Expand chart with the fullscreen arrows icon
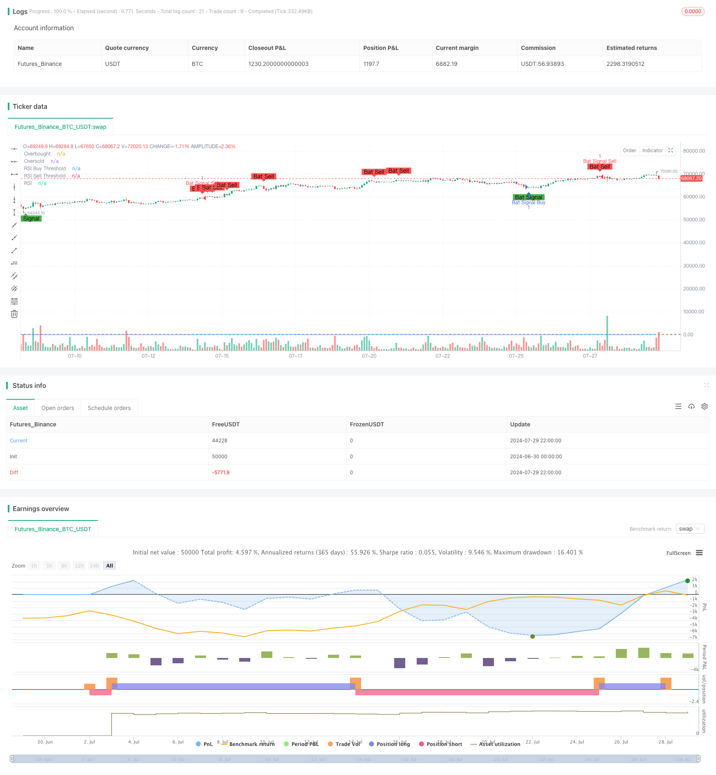 point(671,151)
